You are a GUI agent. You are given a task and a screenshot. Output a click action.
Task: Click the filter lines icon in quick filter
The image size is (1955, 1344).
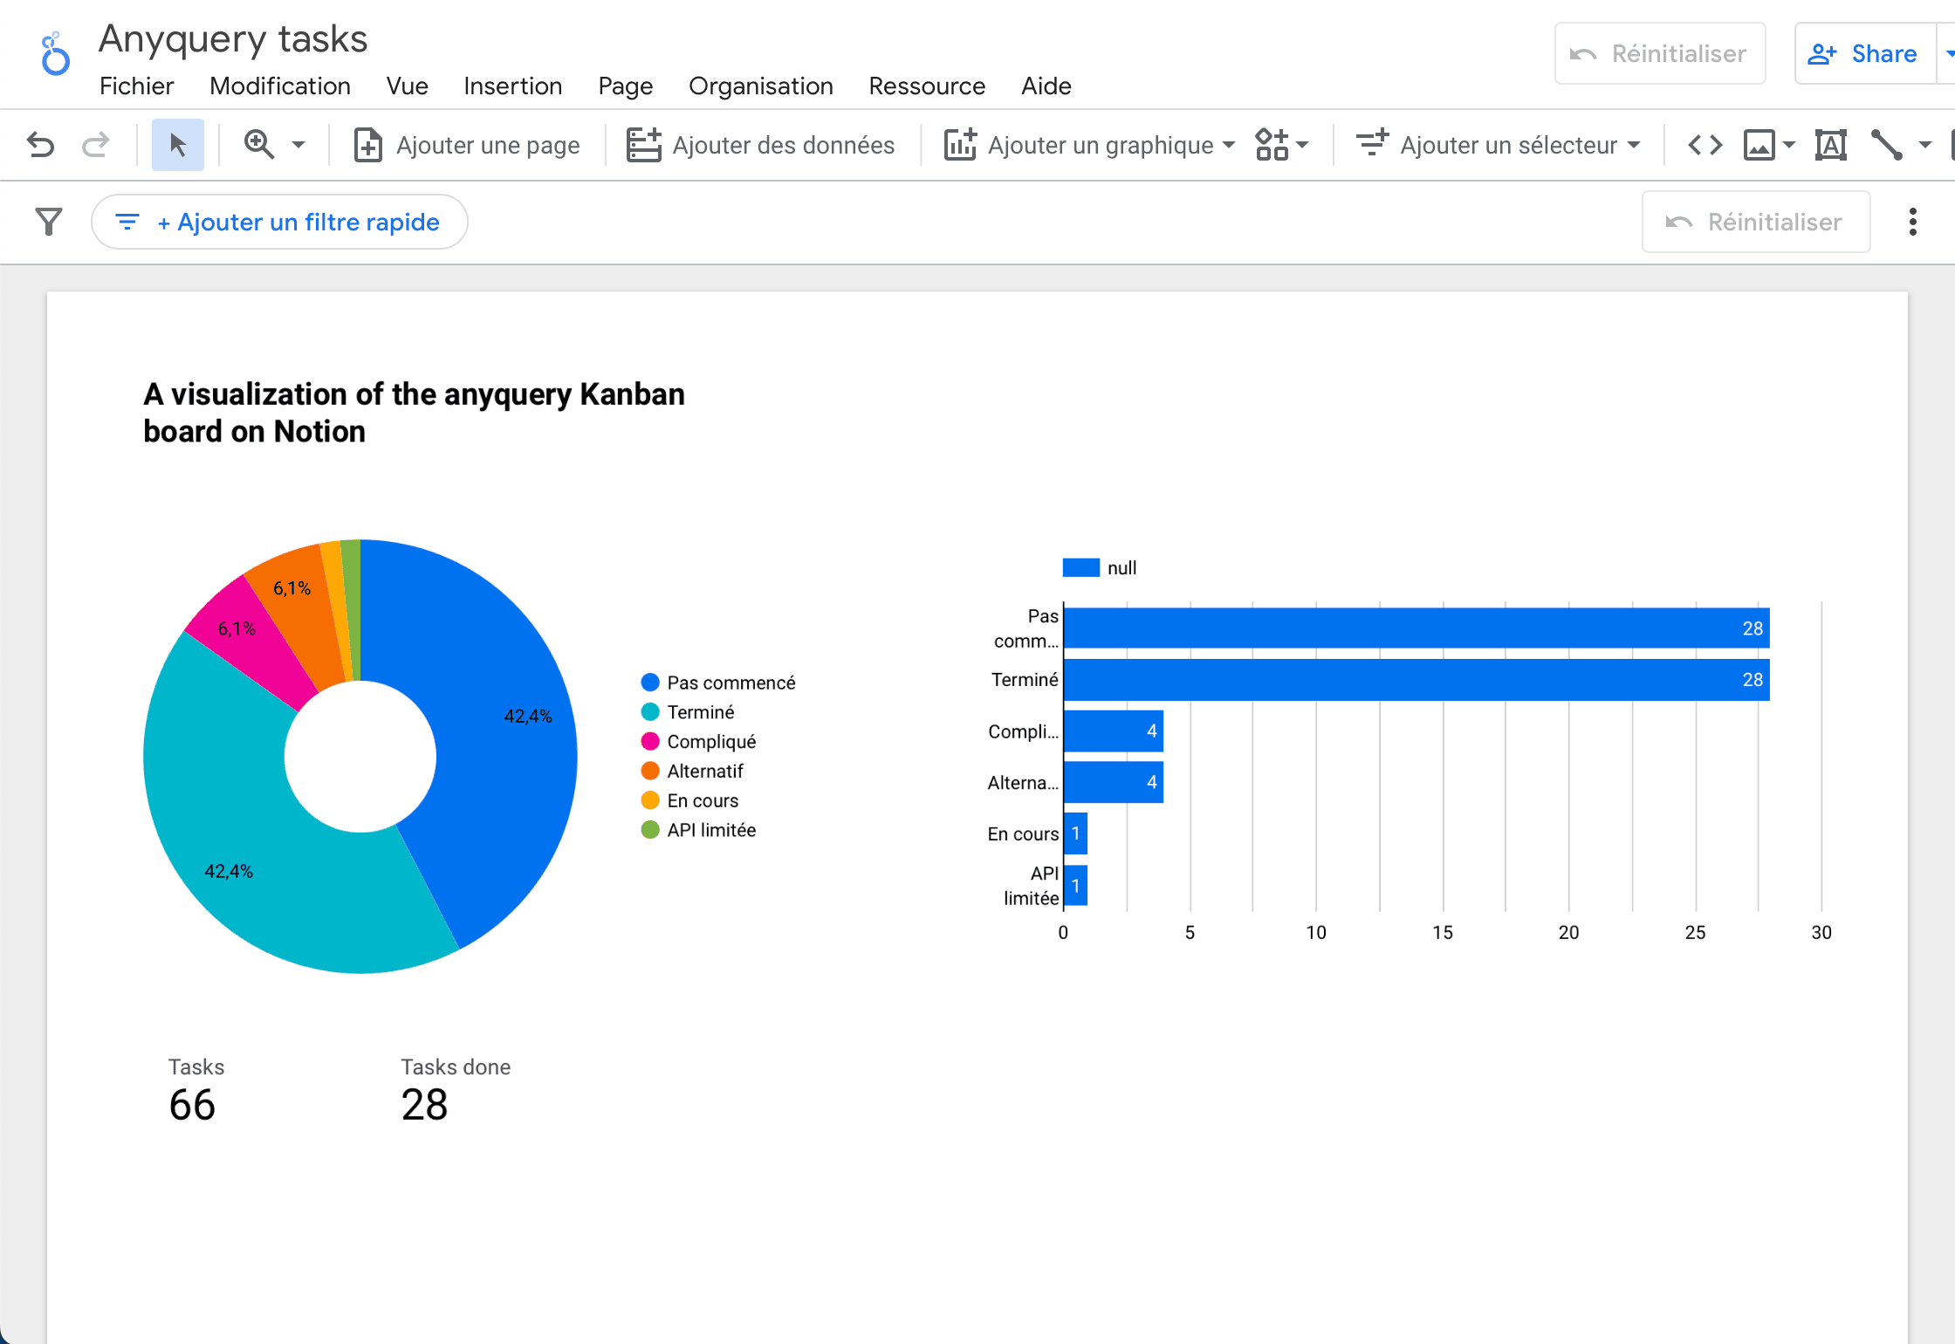127,223
